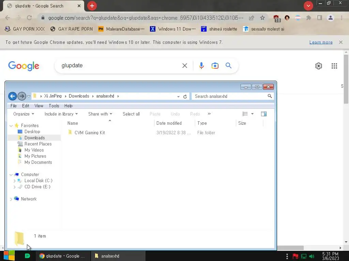Open the recent locations dropdown arrow
The image size is (349, 261).
click(x=29, y=96)
